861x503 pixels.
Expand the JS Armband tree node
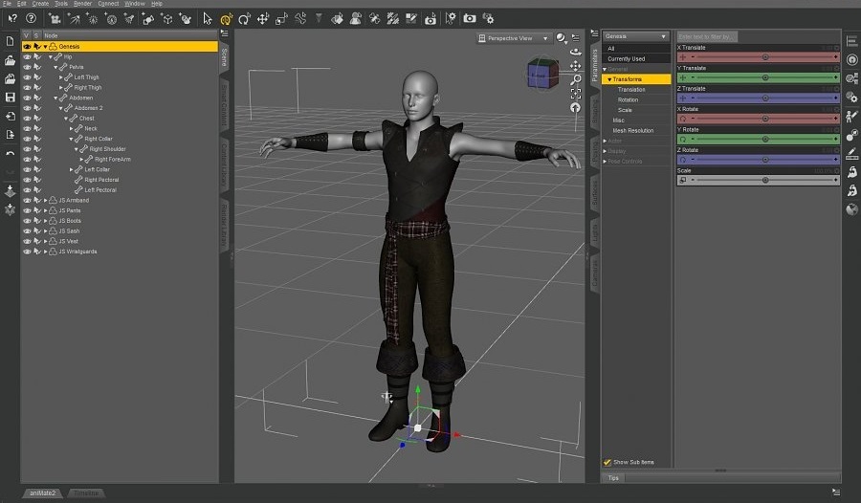click(x=45, y=201)
